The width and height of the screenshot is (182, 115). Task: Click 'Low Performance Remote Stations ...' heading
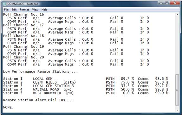[x=40, y=71]
